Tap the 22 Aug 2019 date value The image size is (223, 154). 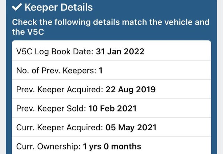tap(130, 90)
